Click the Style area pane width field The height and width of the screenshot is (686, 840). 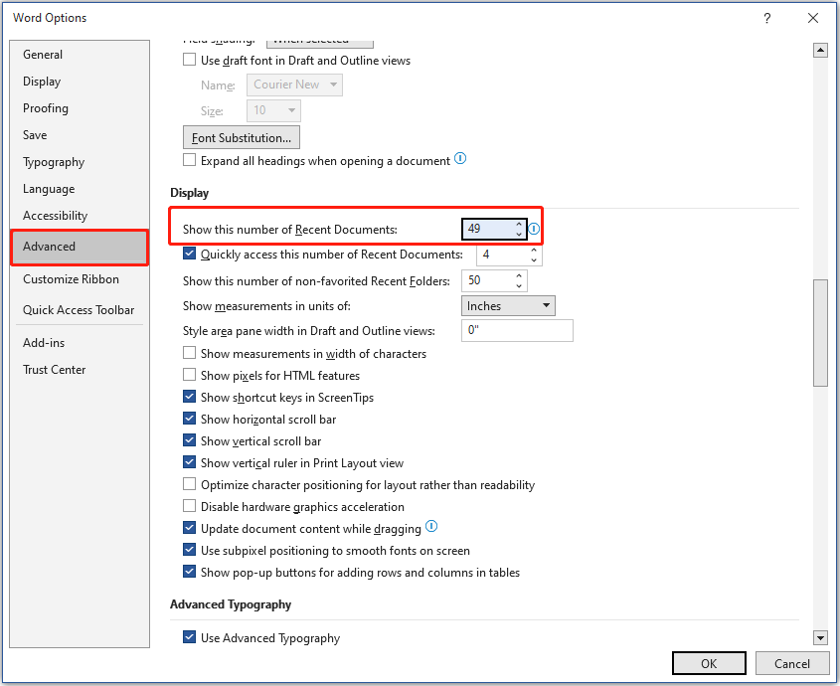(517, 331)
